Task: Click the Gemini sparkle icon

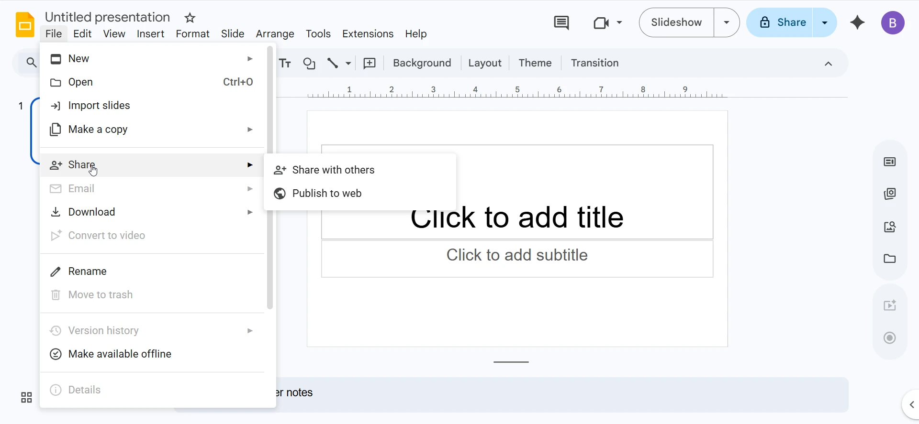Action: point(857,22)
